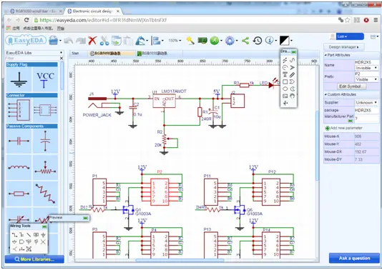Open the Design Manager menu
Viewport: 382px width, 270px height.
point(344,47)
